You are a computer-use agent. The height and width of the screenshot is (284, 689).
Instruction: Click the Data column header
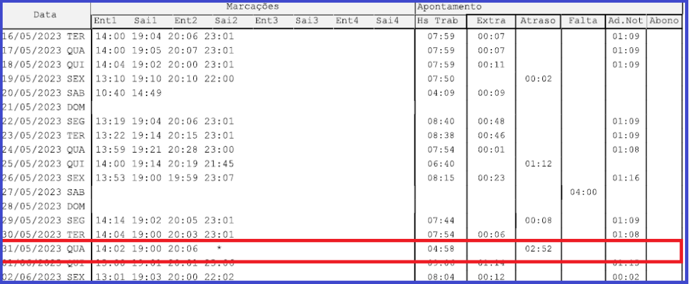coord(45,14)
